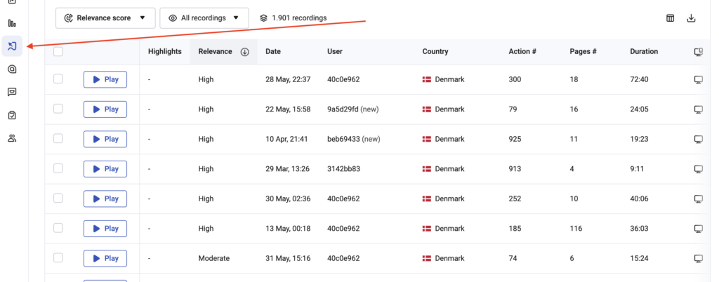Click the 9:11 duration value
Image resolution: width=719 pixels, height=282 pixels.
[637, 169]
